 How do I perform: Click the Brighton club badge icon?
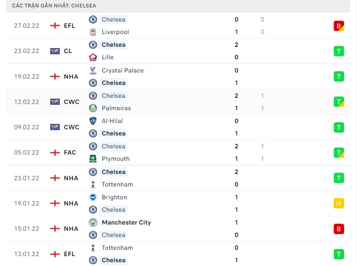pyautogui.click(x=93, y=197)
